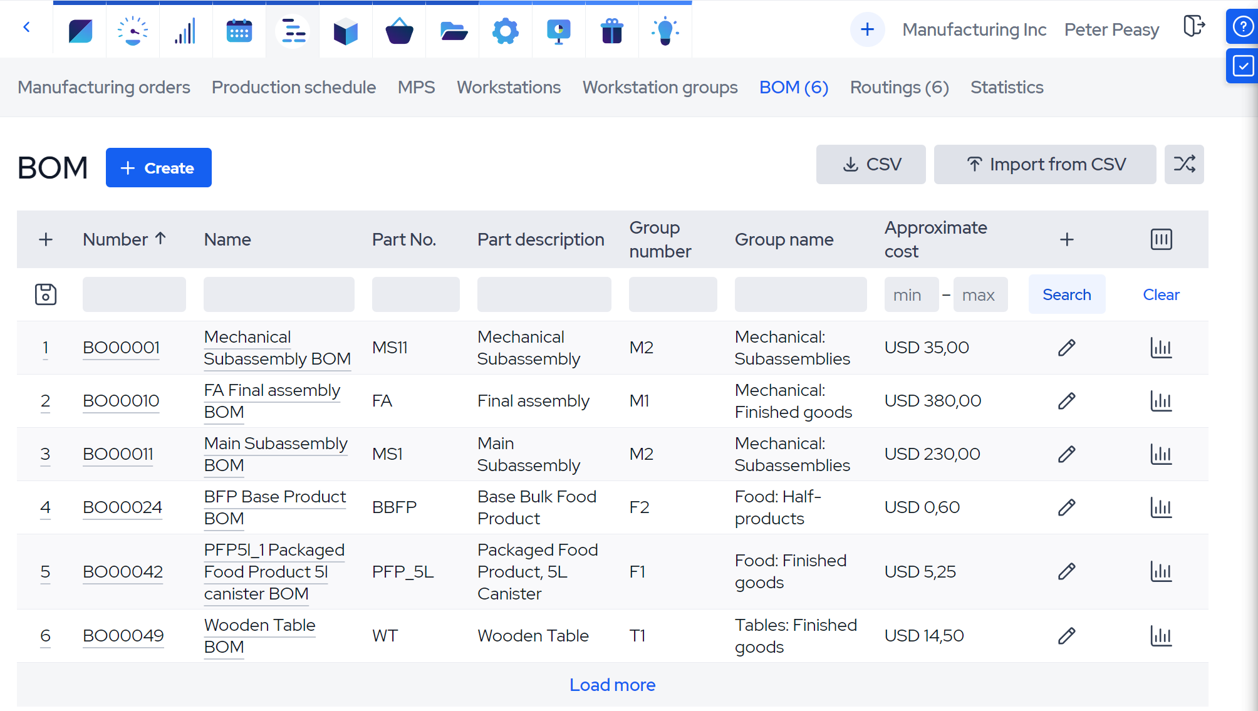
Task: Click the shuffle icon beside Import from CSV
Action: point(1183,165)
